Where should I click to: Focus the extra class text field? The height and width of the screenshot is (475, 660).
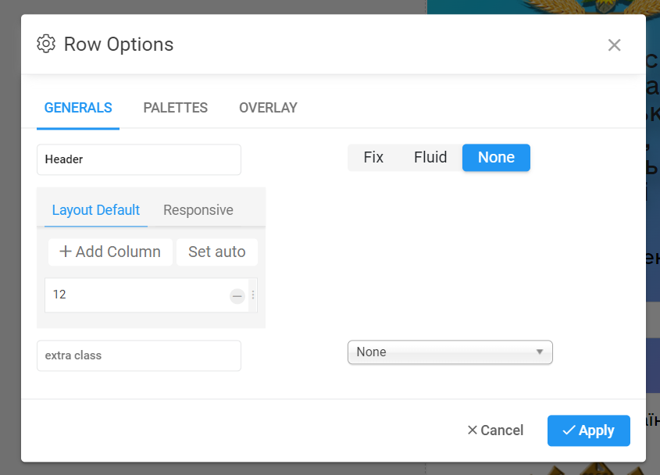(x=139, y=355)
